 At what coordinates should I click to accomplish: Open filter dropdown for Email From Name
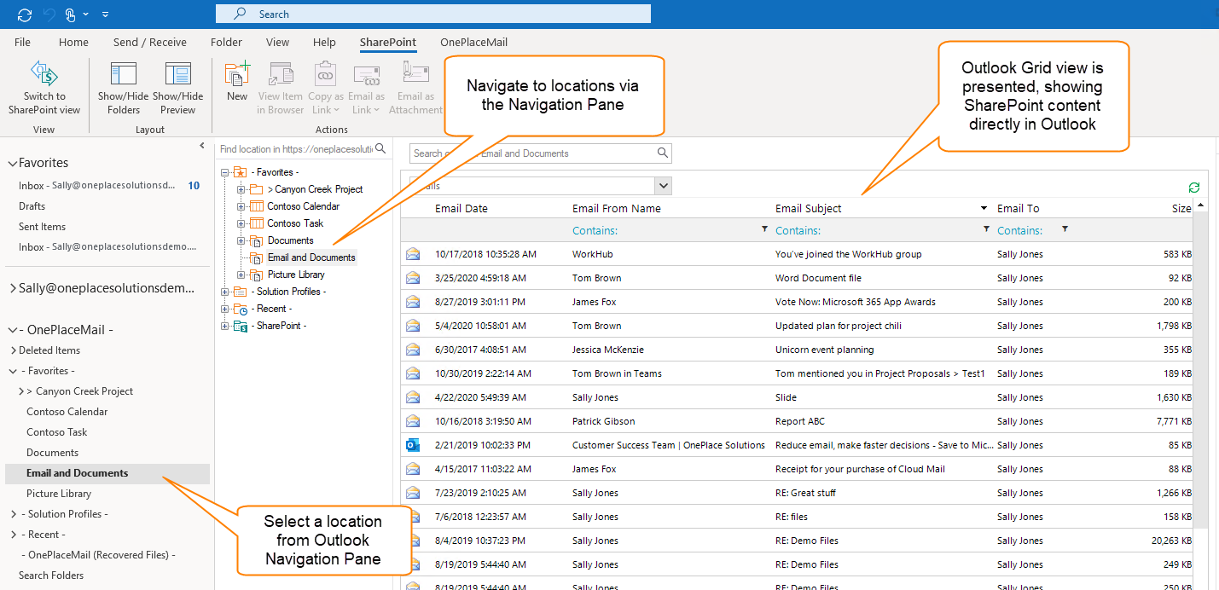(x=764, y=229)
